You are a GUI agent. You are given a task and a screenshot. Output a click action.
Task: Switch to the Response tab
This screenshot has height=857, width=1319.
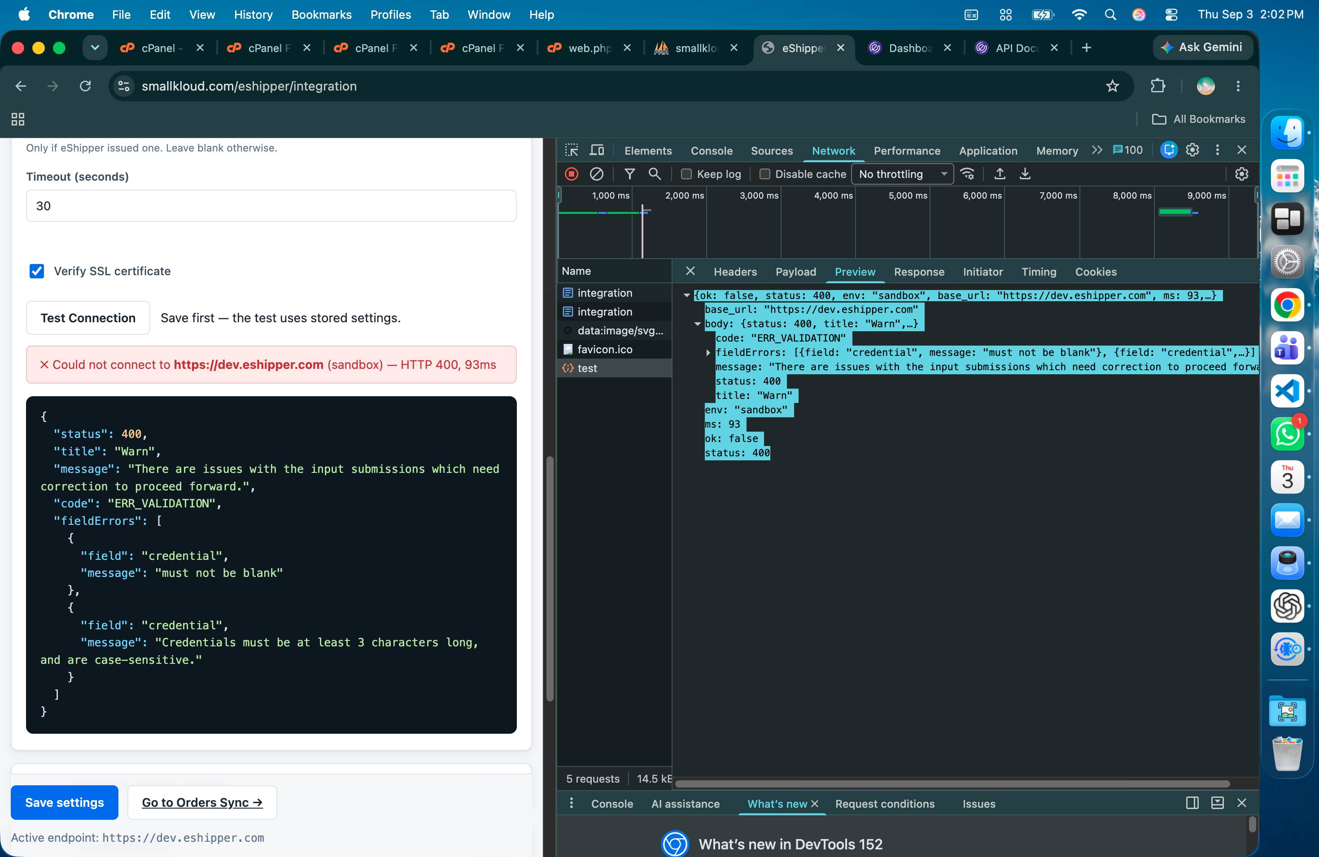coord(918,272)
